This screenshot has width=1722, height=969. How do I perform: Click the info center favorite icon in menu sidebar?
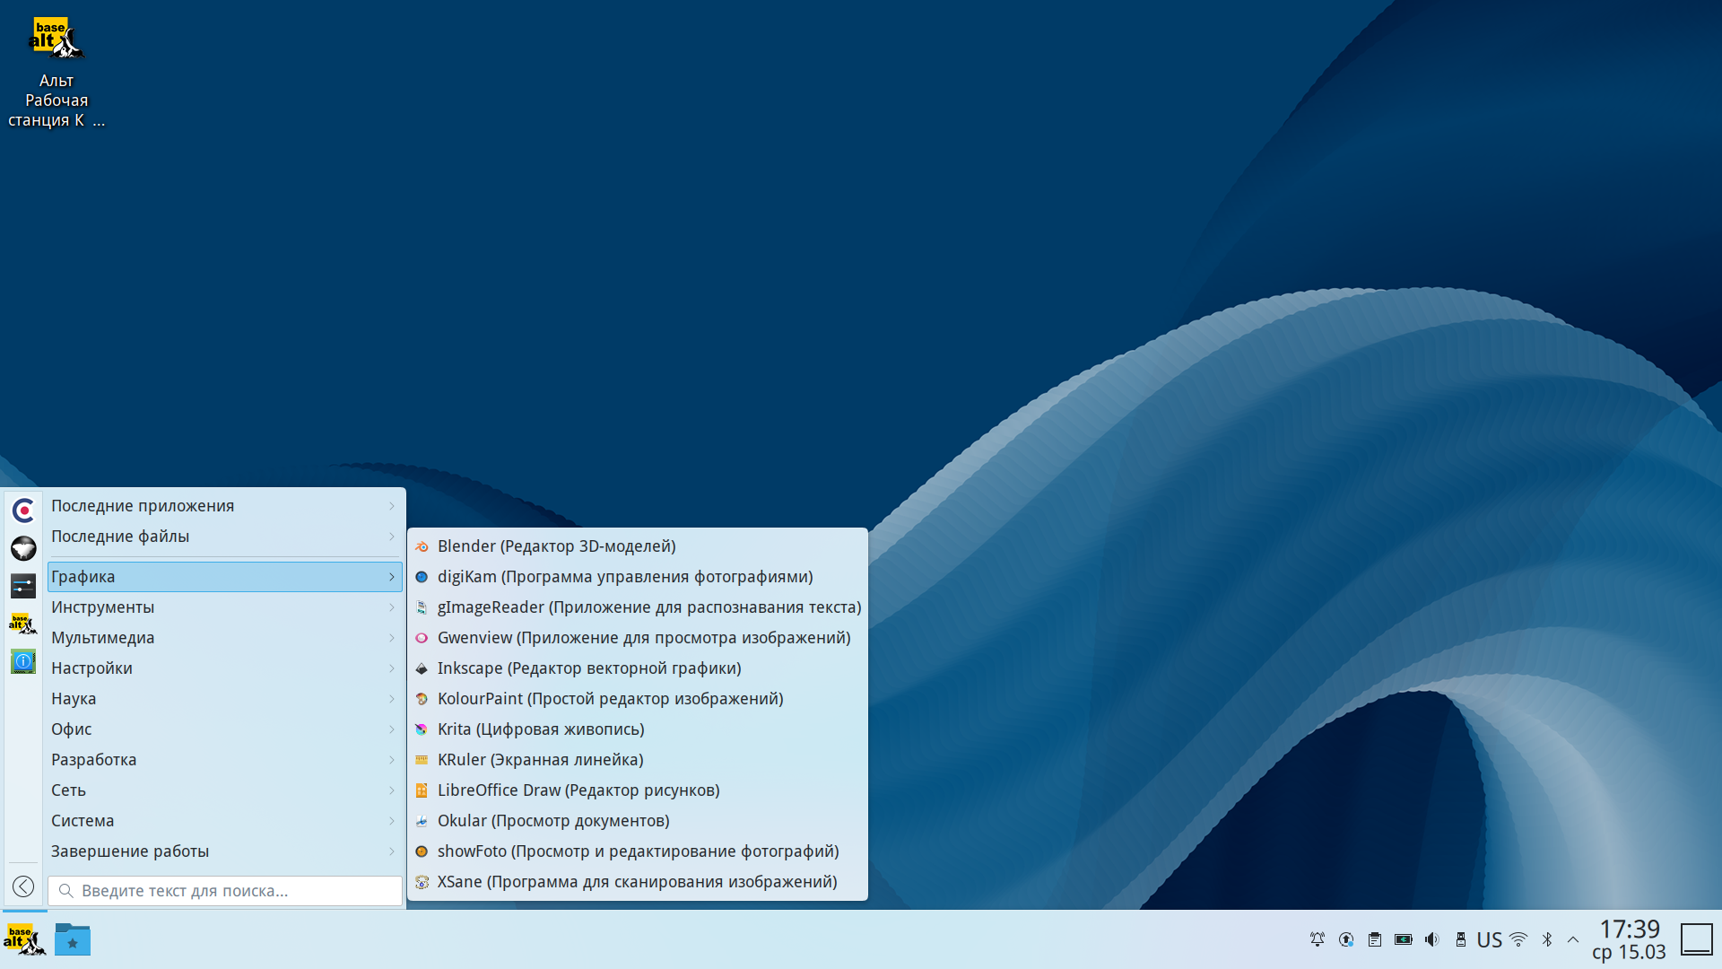(x=23, y=662)
